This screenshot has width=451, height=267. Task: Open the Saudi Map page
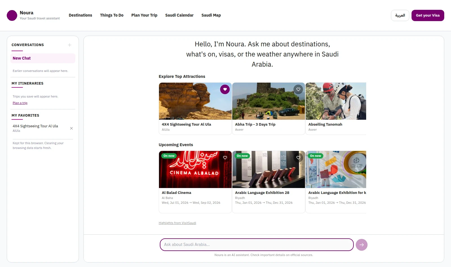[x=211, y=15]
